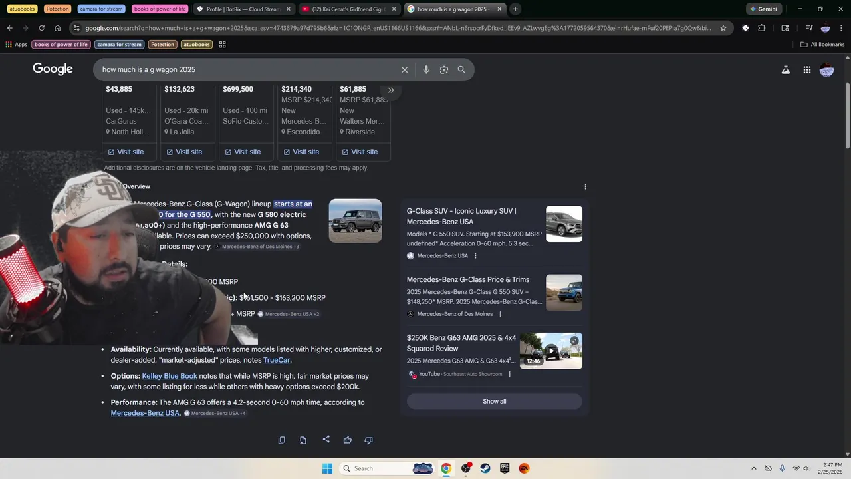
Task: Open the Potection tab group
Action: coord(57,9)
